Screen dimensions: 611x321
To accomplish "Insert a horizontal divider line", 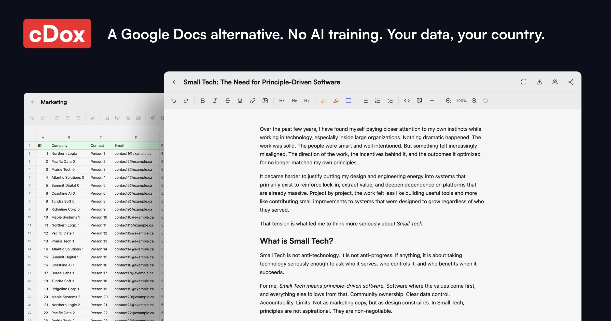I will point(432,101).
